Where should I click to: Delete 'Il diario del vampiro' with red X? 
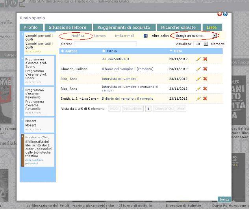click(x=205, y=98)
